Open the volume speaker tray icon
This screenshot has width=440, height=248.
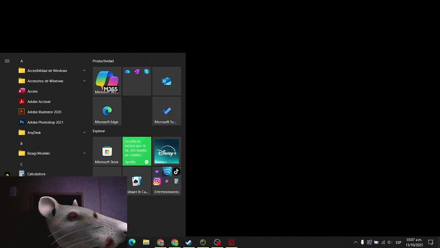[x=390, y=242]
